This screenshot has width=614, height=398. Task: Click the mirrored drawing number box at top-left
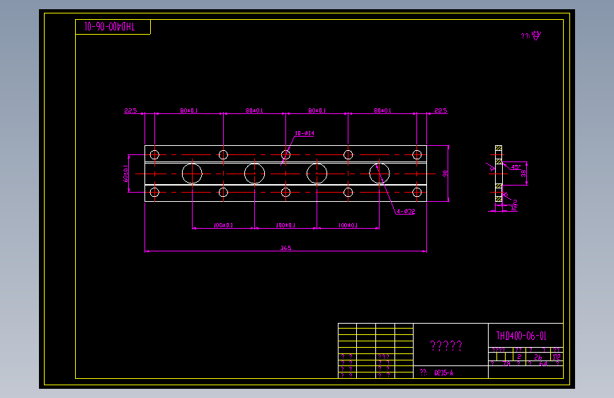pyautogui.click(x=113, y=27)
